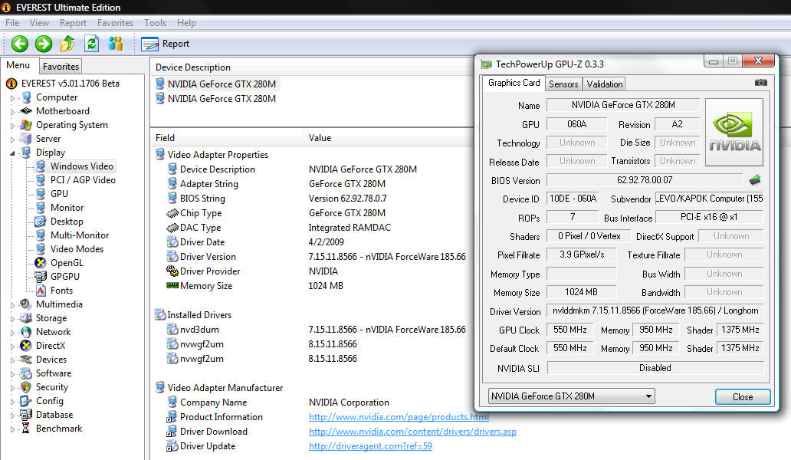This screenshot has height=460, width=791.
Task: Click the green Forward arrow toolbar icon
Action: pyautogui.click(x=44, y=44)
